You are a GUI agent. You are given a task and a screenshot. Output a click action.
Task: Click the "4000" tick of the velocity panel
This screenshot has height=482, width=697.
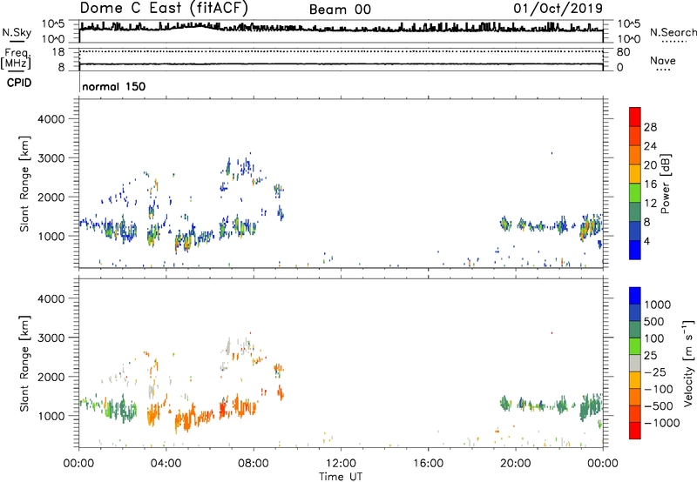[51, 298]
